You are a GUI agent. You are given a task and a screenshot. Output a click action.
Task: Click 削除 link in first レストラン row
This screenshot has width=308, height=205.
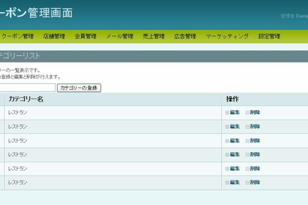click(x=255, y=112)
